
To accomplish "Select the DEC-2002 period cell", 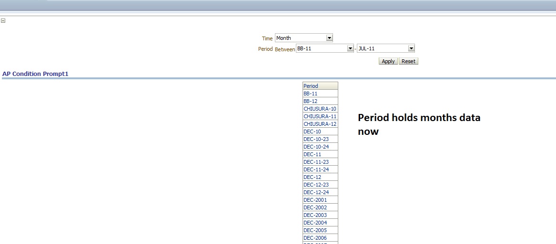I will pos(320,207).
